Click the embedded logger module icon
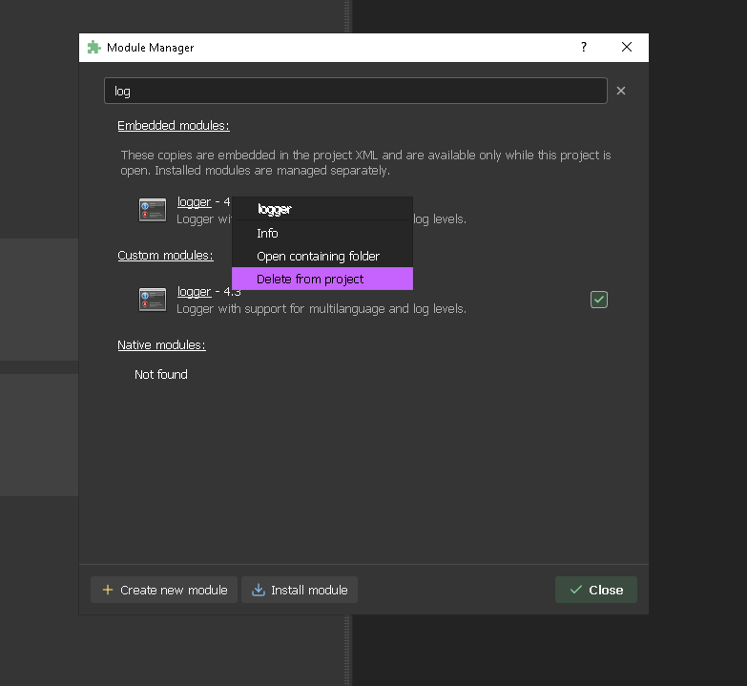Screen dimensions: 747x686 [x=153, y=210]
